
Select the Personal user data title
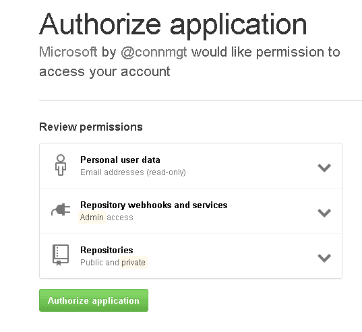tap(120, 160)
